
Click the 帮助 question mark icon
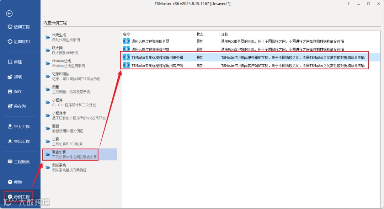click(10, 182)
